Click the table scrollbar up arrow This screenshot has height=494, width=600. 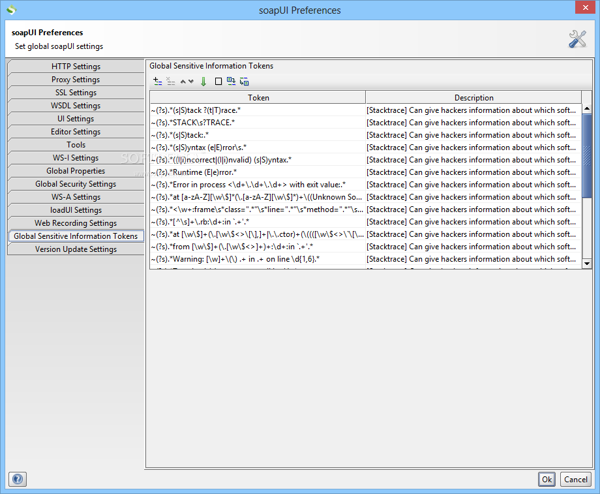[x=586, y=109]
